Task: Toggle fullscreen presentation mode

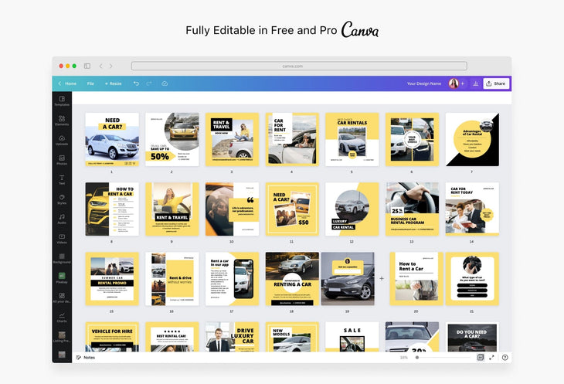Action: 492,358
